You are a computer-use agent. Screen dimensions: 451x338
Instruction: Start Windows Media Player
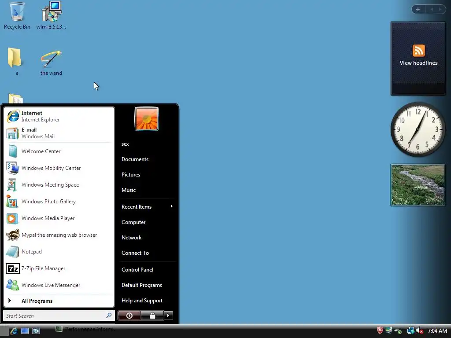59,218
